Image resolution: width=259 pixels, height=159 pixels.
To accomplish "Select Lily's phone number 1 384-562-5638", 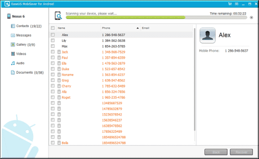I will [x=114, y=41].
